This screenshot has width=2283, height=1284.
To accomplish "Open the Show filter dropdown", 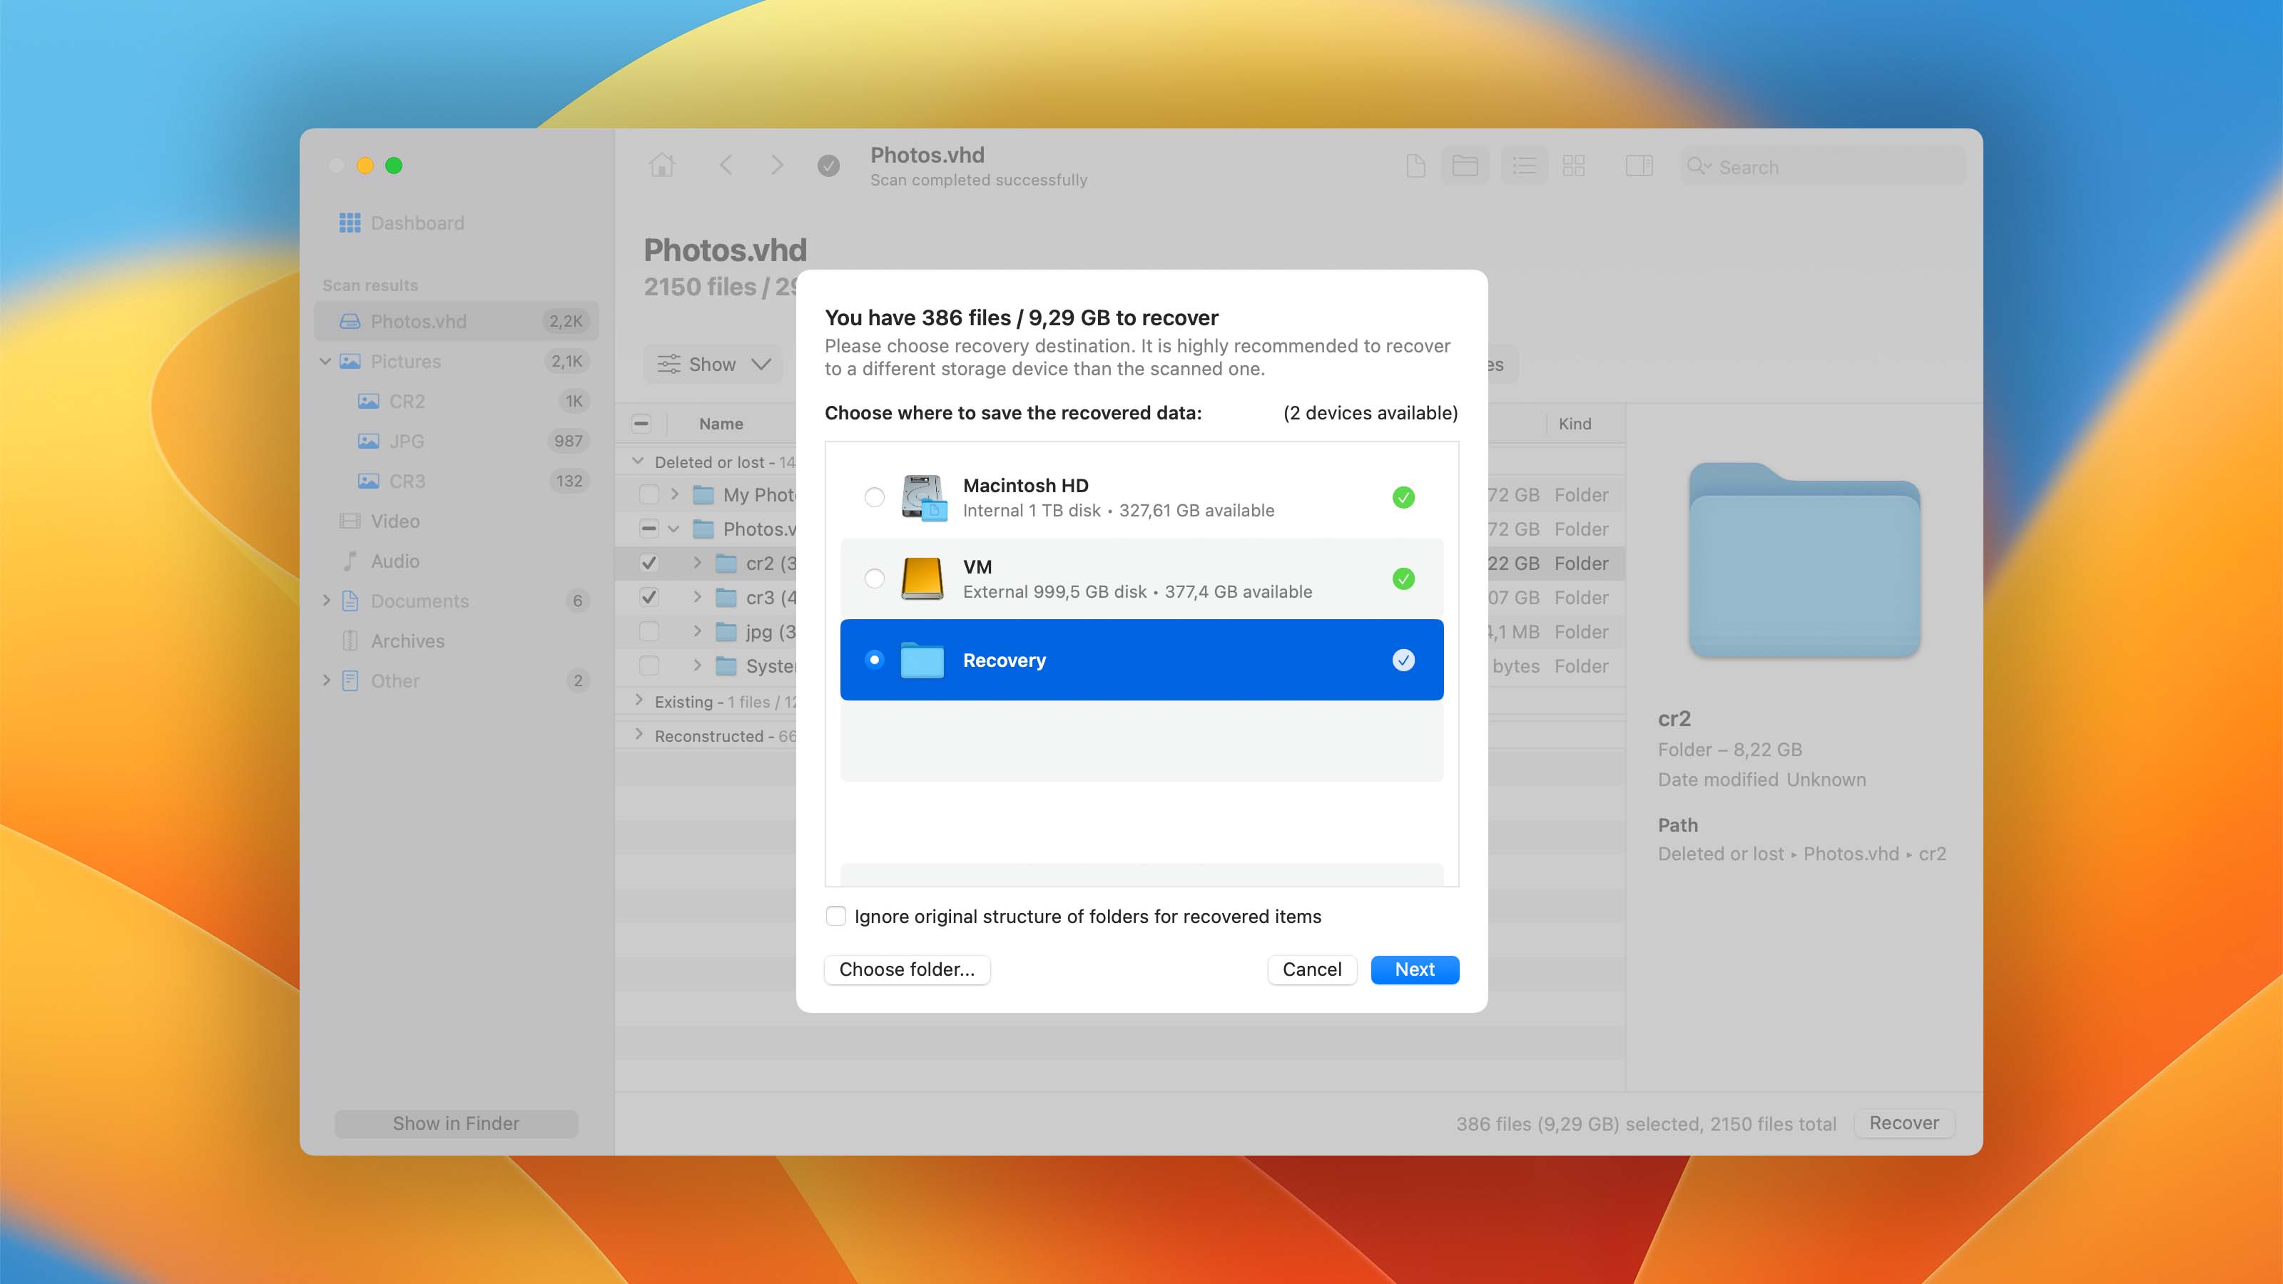I will coord(713,365).
